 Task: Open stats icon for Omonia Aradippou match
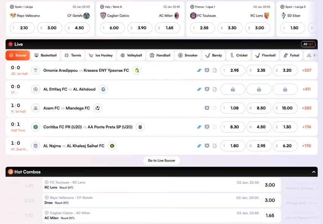199,70
